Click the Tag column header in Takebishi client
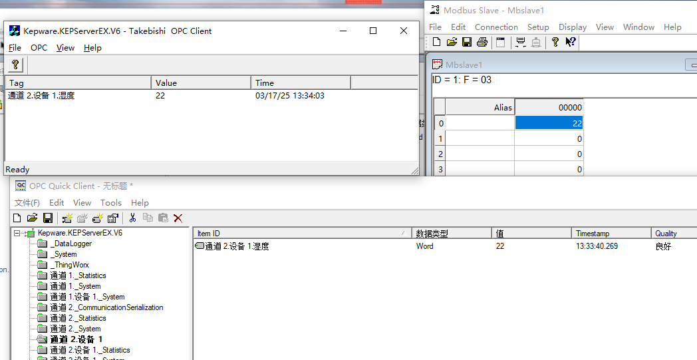The image size is (697, 360). pos(78,83)
